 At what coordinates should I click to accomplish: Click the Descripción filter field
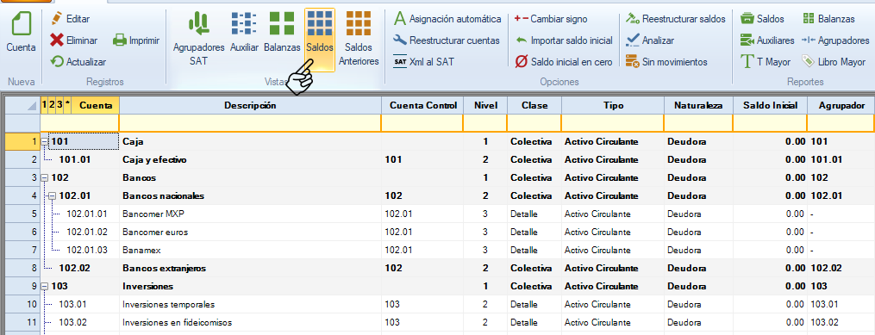(x=250, y=122)
